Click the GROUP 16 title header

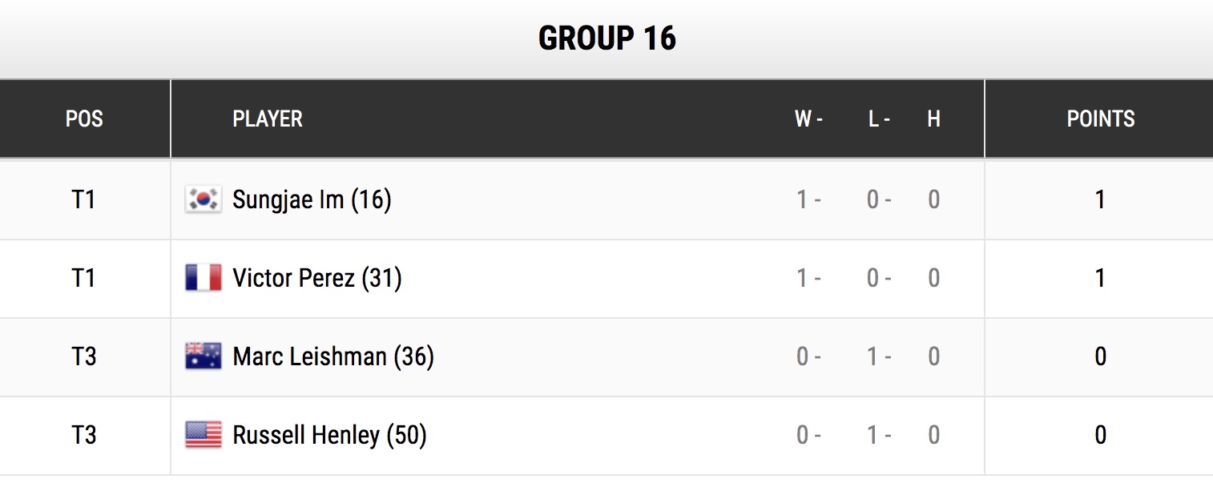[x=607, y=38]
